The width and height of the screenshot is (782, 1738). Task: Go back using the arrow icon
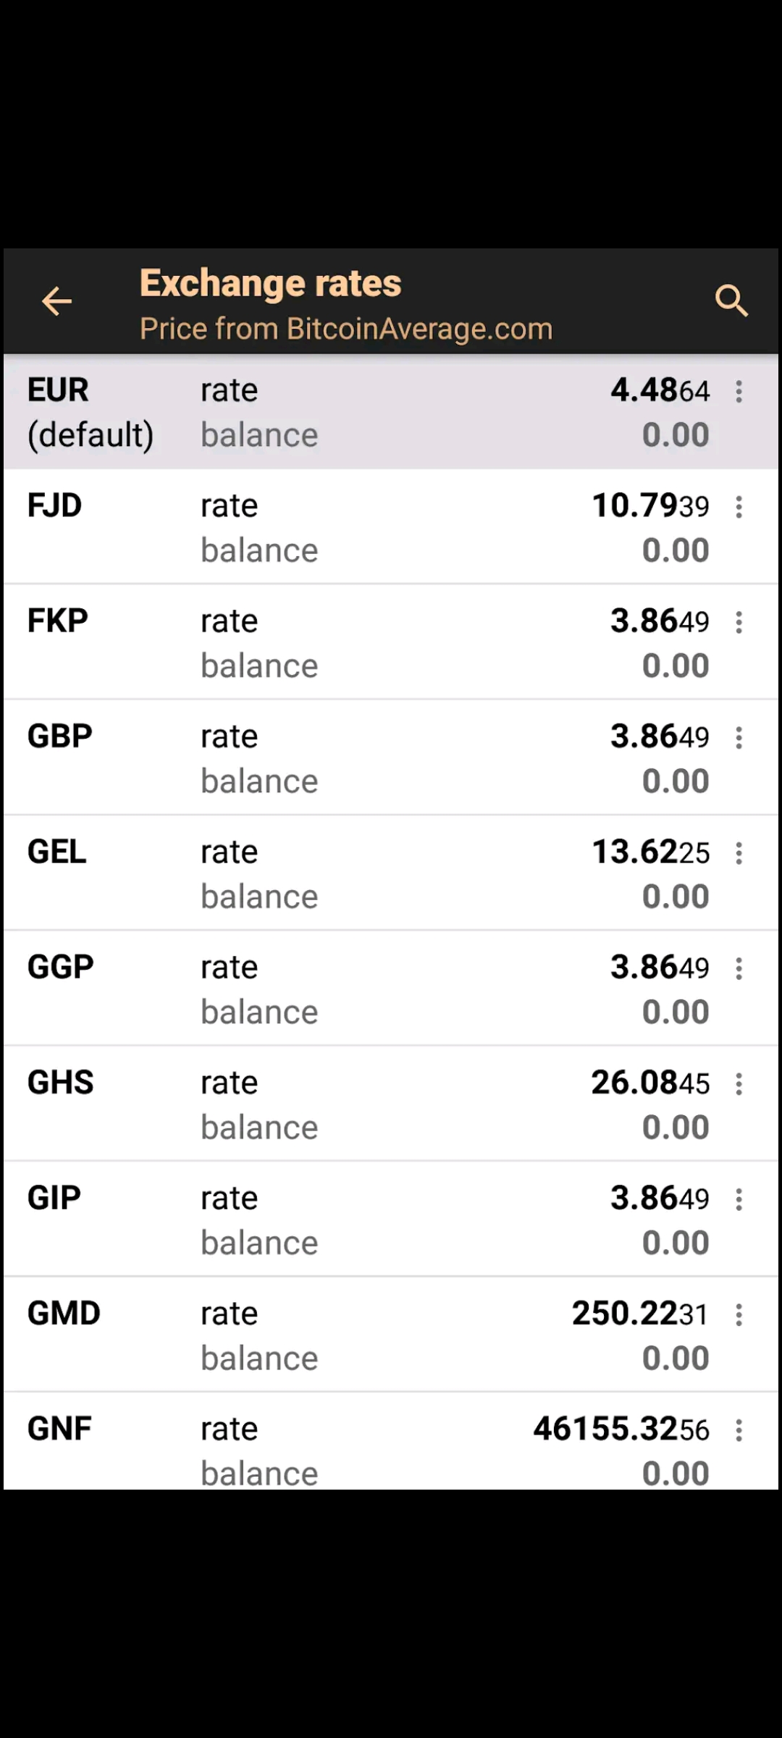(x=56, y=301)
